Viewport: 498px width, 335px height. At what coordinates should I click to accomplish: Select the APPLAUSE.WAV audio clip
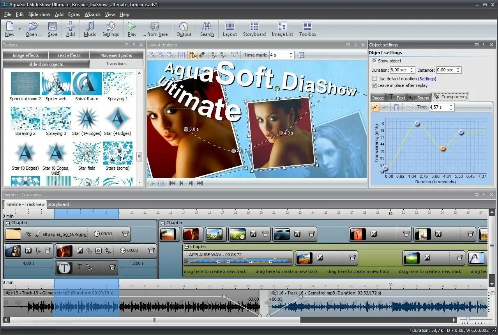(x=238, y=257)
